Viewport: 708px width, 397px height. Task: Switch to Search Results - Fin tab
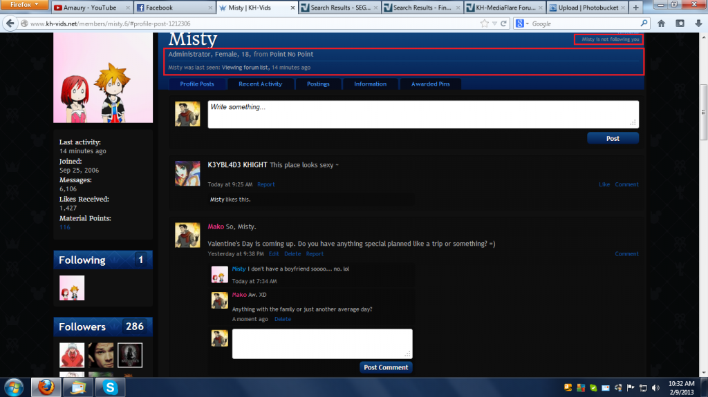[x=422, y=7]
